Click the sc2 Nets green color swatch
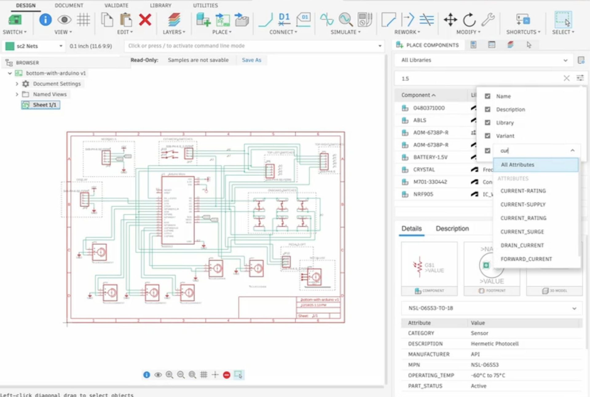 10,46
